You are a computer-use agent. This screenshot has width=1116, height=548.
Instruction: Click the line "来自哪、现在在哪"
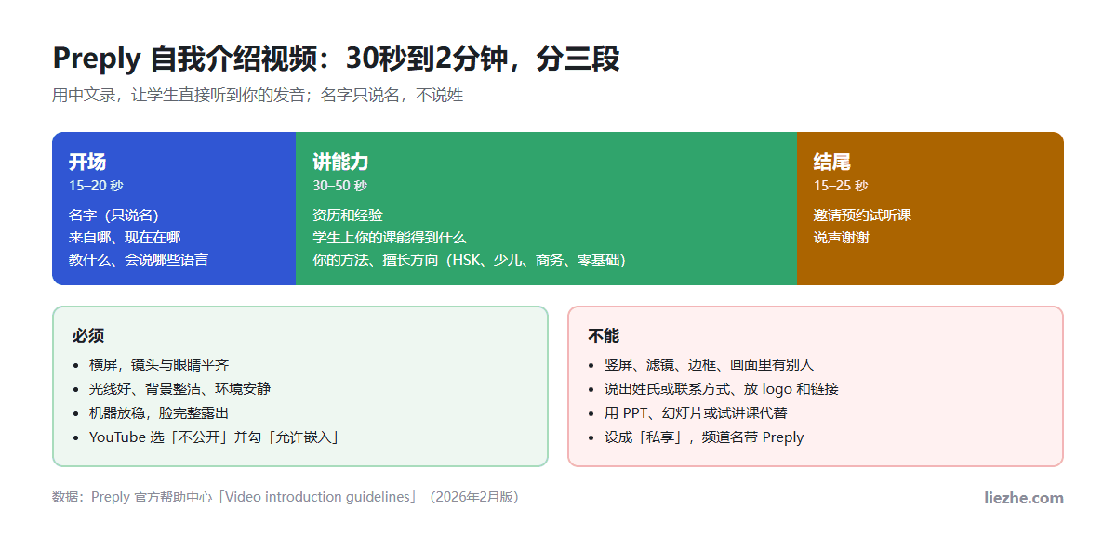[125, 237]
